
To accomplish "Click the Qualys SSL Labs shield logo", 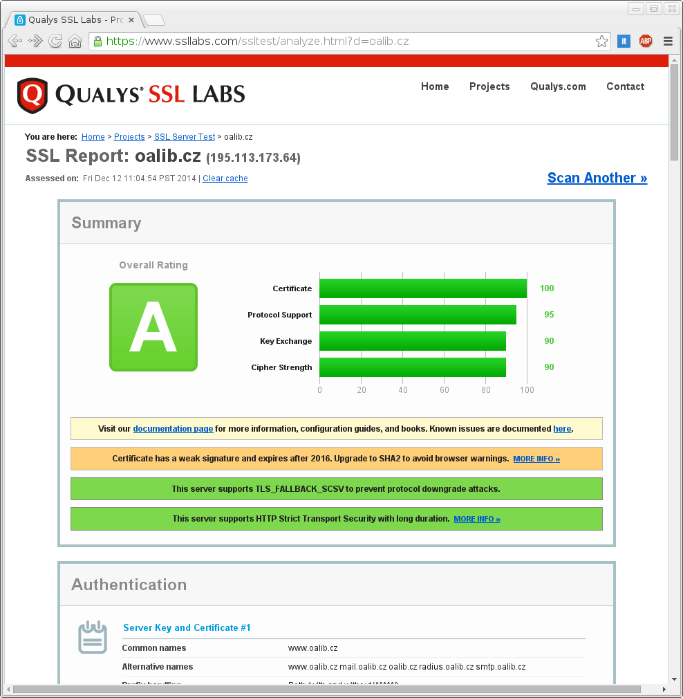I will pyautogui.click(x=32, y=95).
